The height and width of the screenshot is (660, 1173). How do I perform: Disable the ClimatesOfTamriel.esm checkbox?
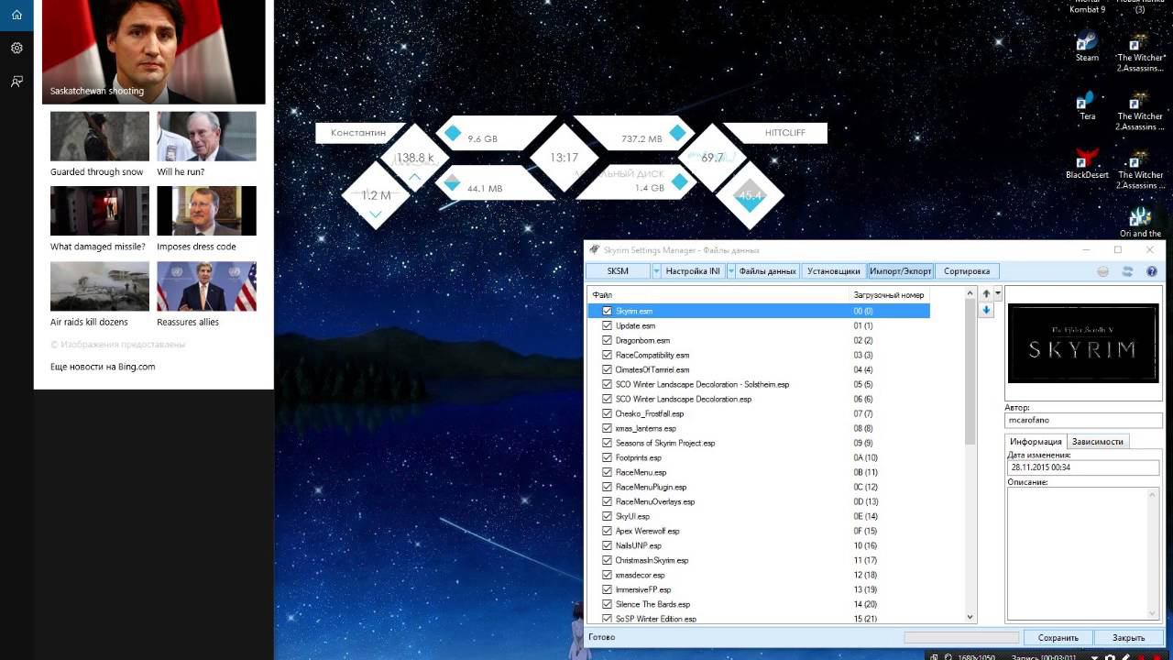(607, 369)
